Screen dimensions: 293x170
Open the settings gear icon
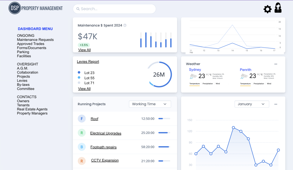[267, 9]
